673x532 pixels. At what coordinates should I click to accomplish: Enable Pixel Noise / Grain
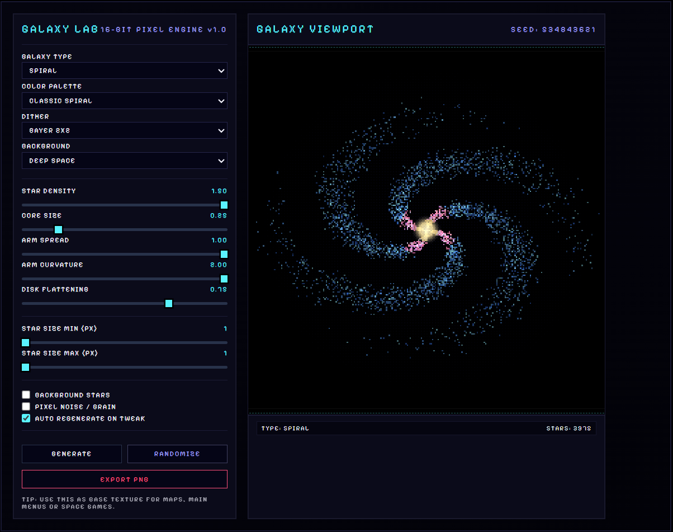pos(26,406)
